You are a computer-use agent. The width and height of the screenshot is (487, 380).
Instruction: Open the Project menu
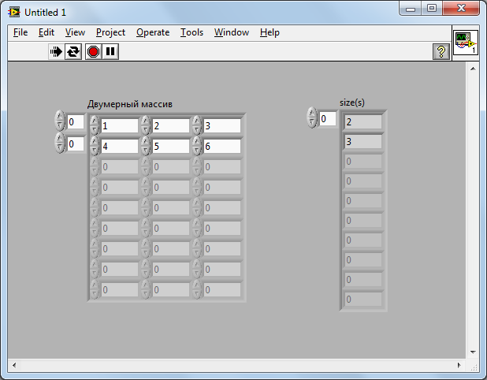[x=110, y=32]
